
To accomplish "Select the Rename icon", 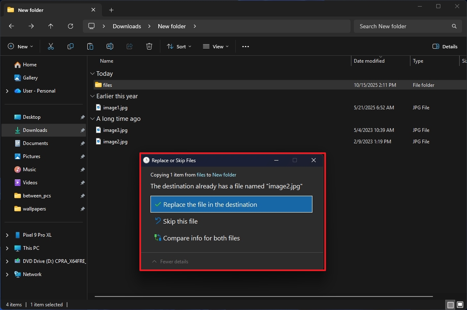I will coord(110,46).
